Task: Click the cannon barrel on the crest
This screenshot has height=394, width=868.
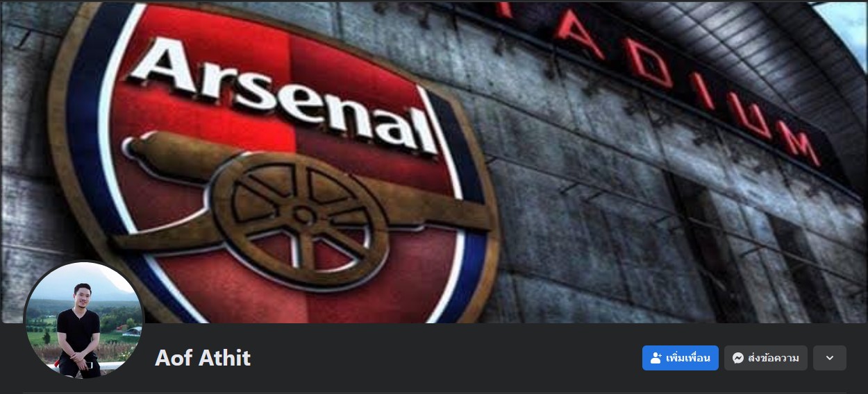Action: coord(177,156)
